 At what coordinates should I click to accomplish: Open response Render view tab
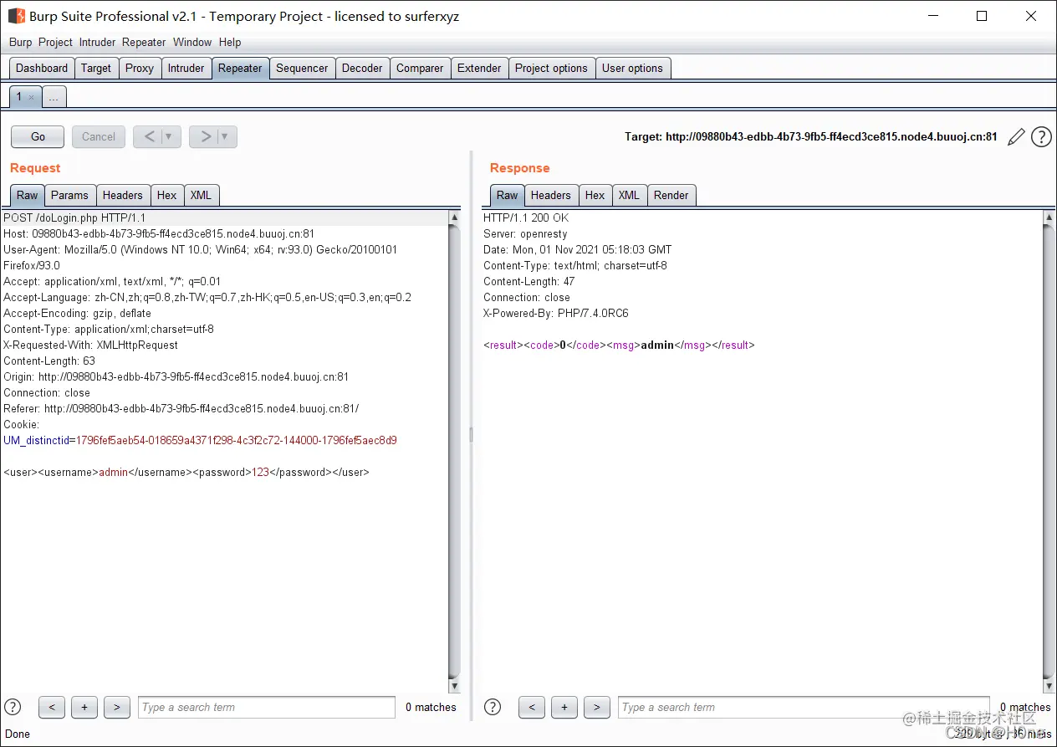(671, 195)
